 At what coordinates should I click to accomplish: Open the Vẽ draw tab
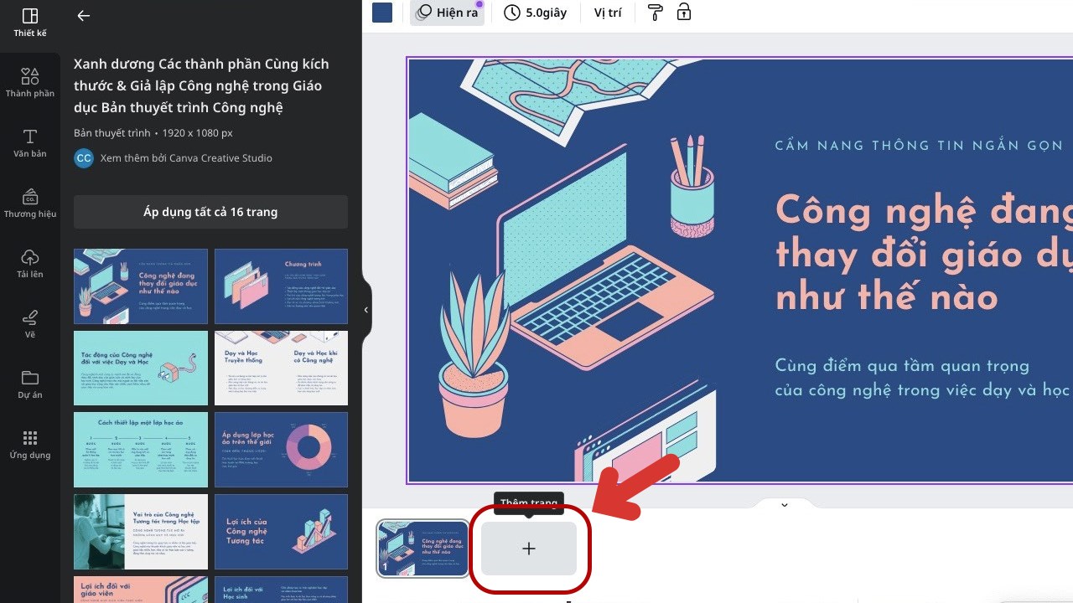(x=30, y=324)
